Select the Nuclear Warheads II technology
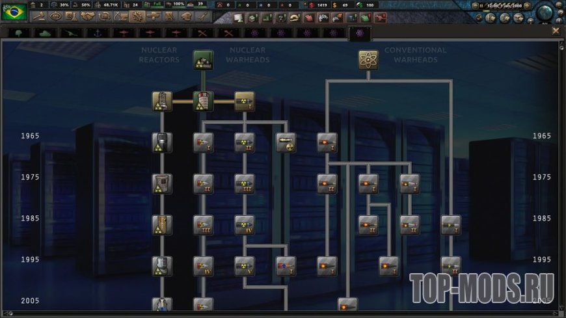This screenshot has height=318, width=566. (245, 142)
